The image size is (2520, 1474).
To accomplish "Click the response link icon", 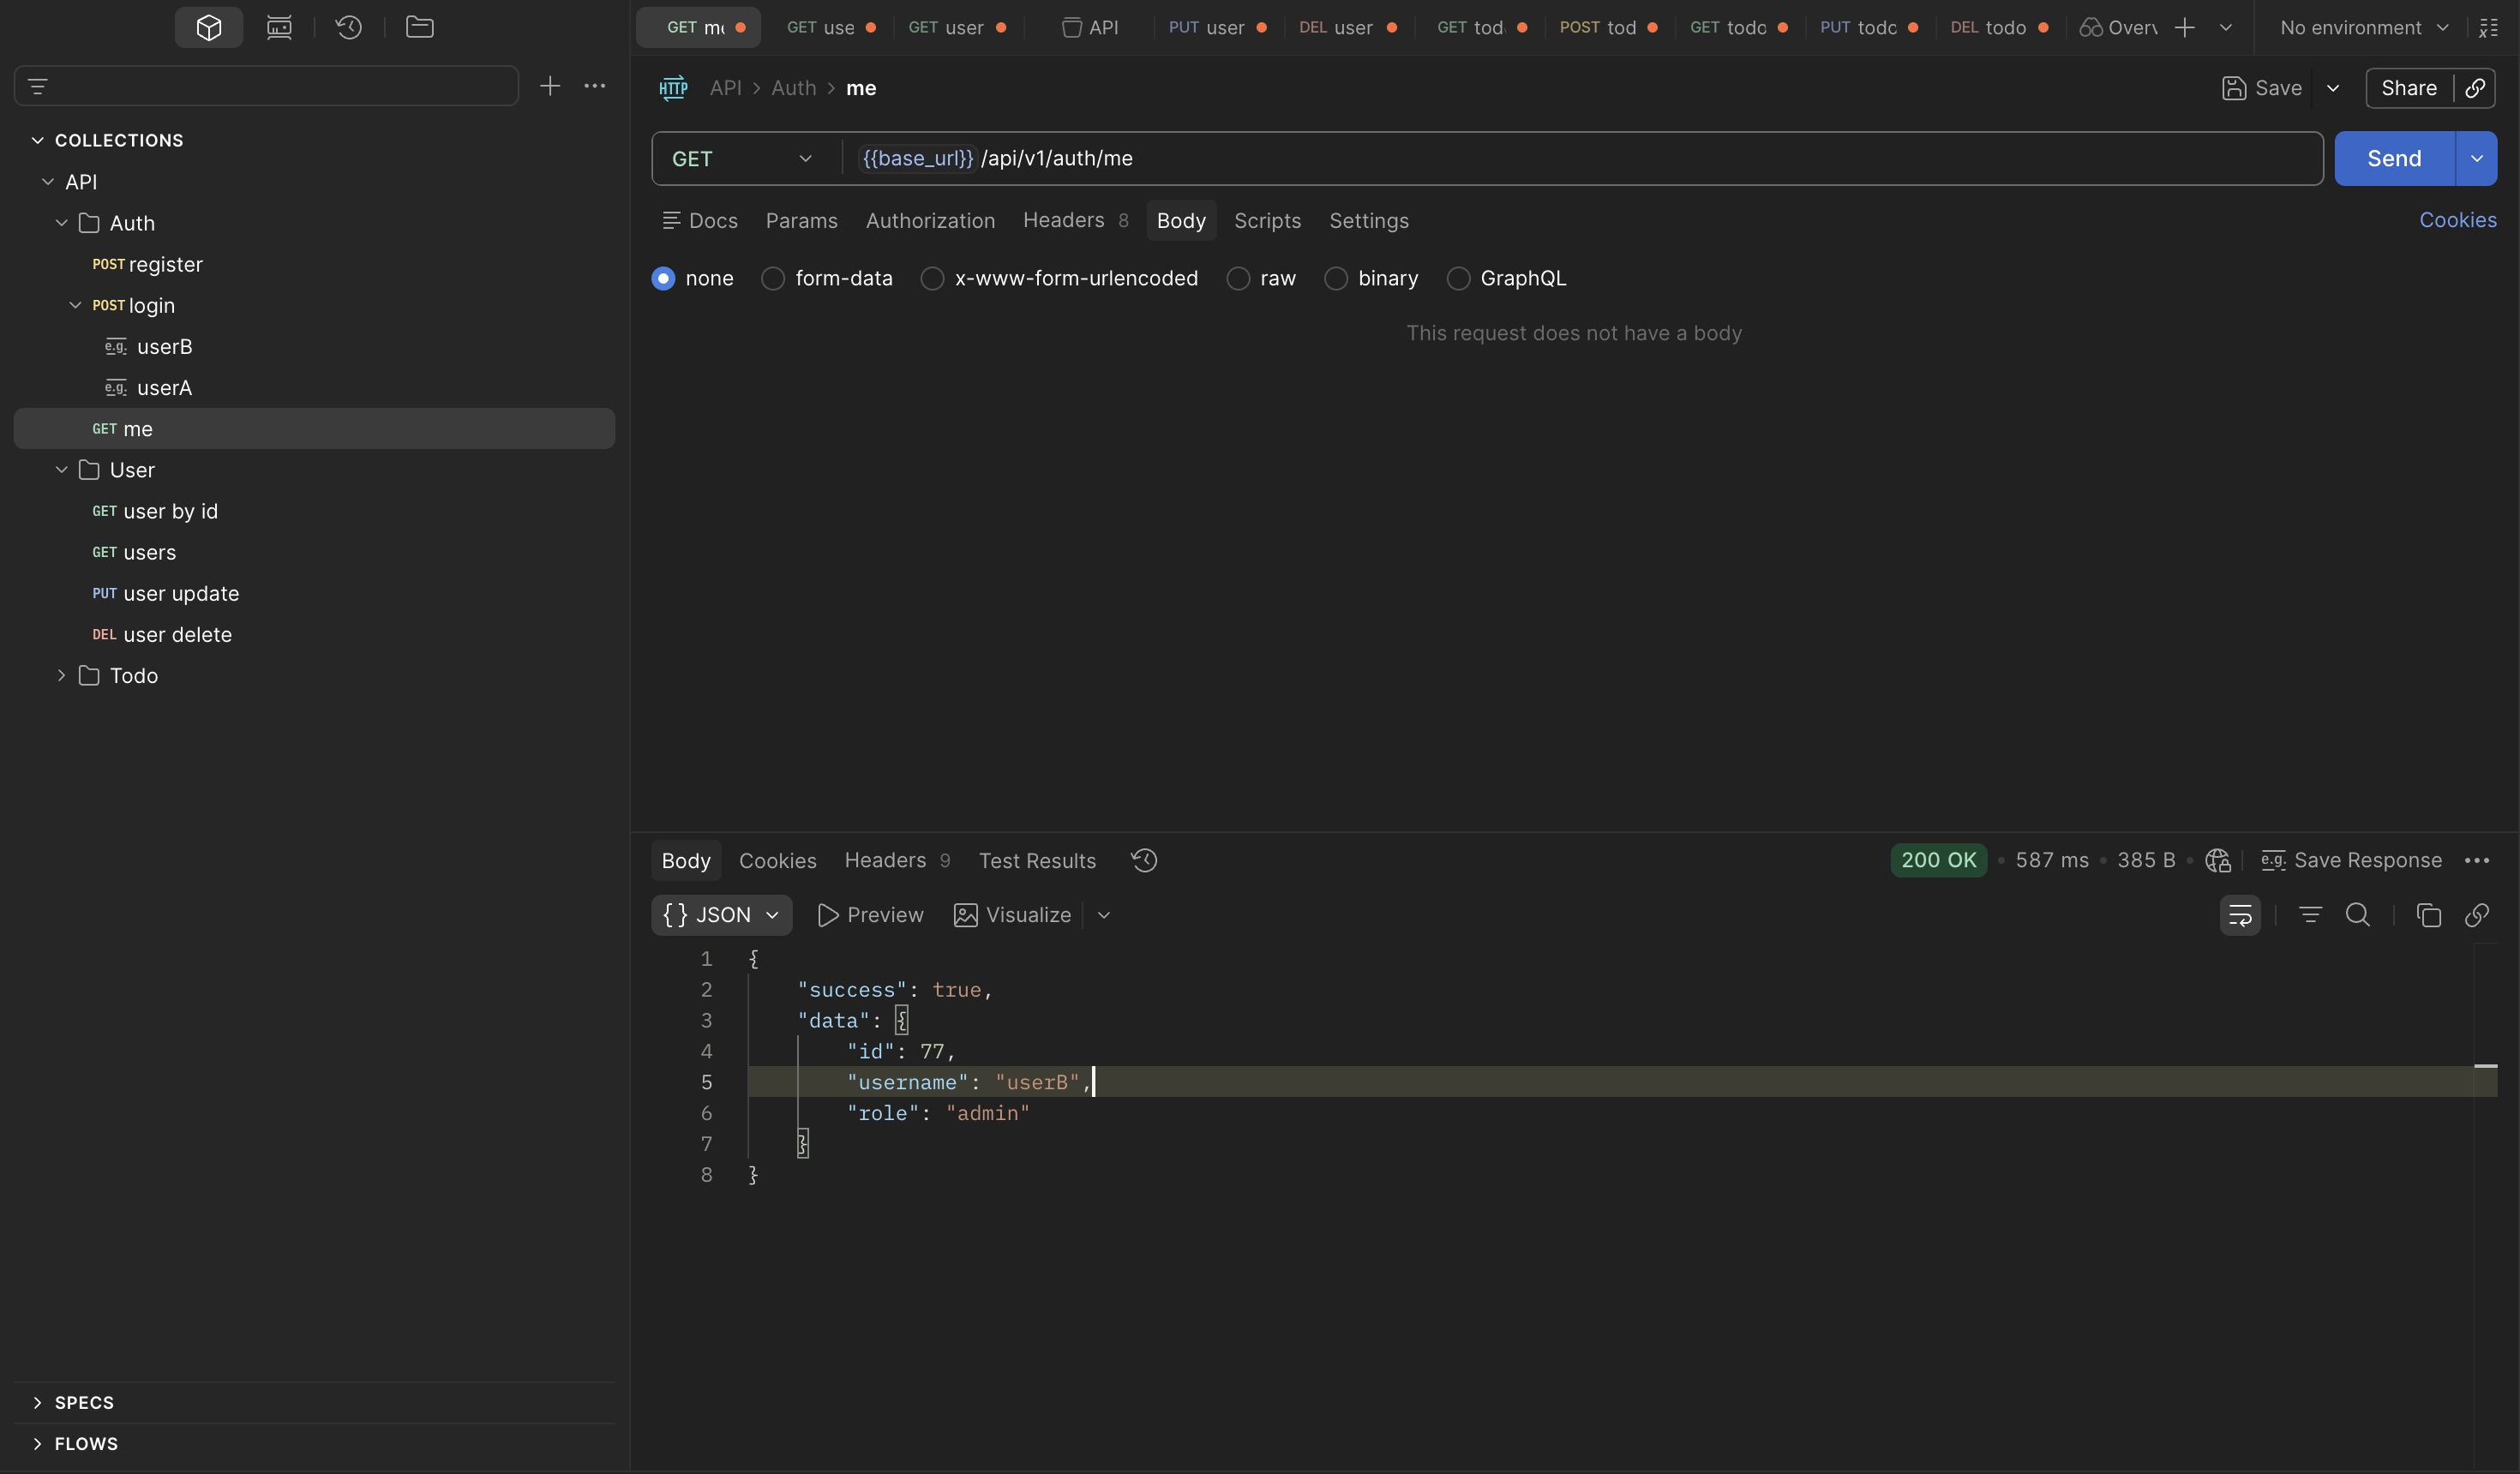I will coord(2477,915).
